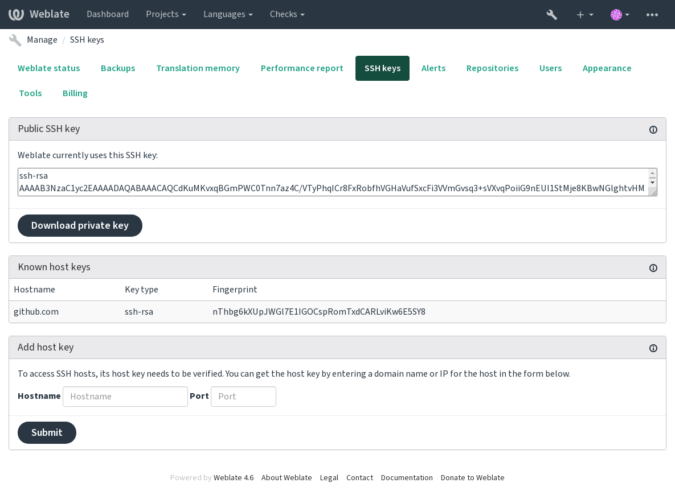
Task: Expand the Projects dropdown menu
Action: [x=166, y=14]
